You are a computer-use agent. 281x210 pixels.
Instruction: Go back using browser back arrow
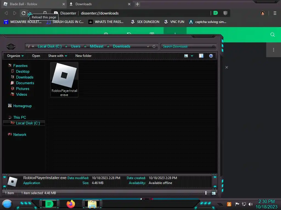tap(6, 13)
